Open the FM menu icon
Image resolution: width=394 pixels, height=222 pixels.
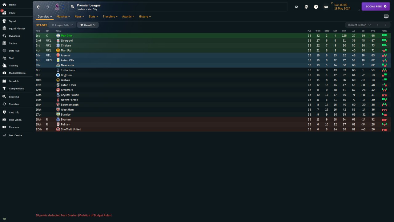[x=326, y=7]
